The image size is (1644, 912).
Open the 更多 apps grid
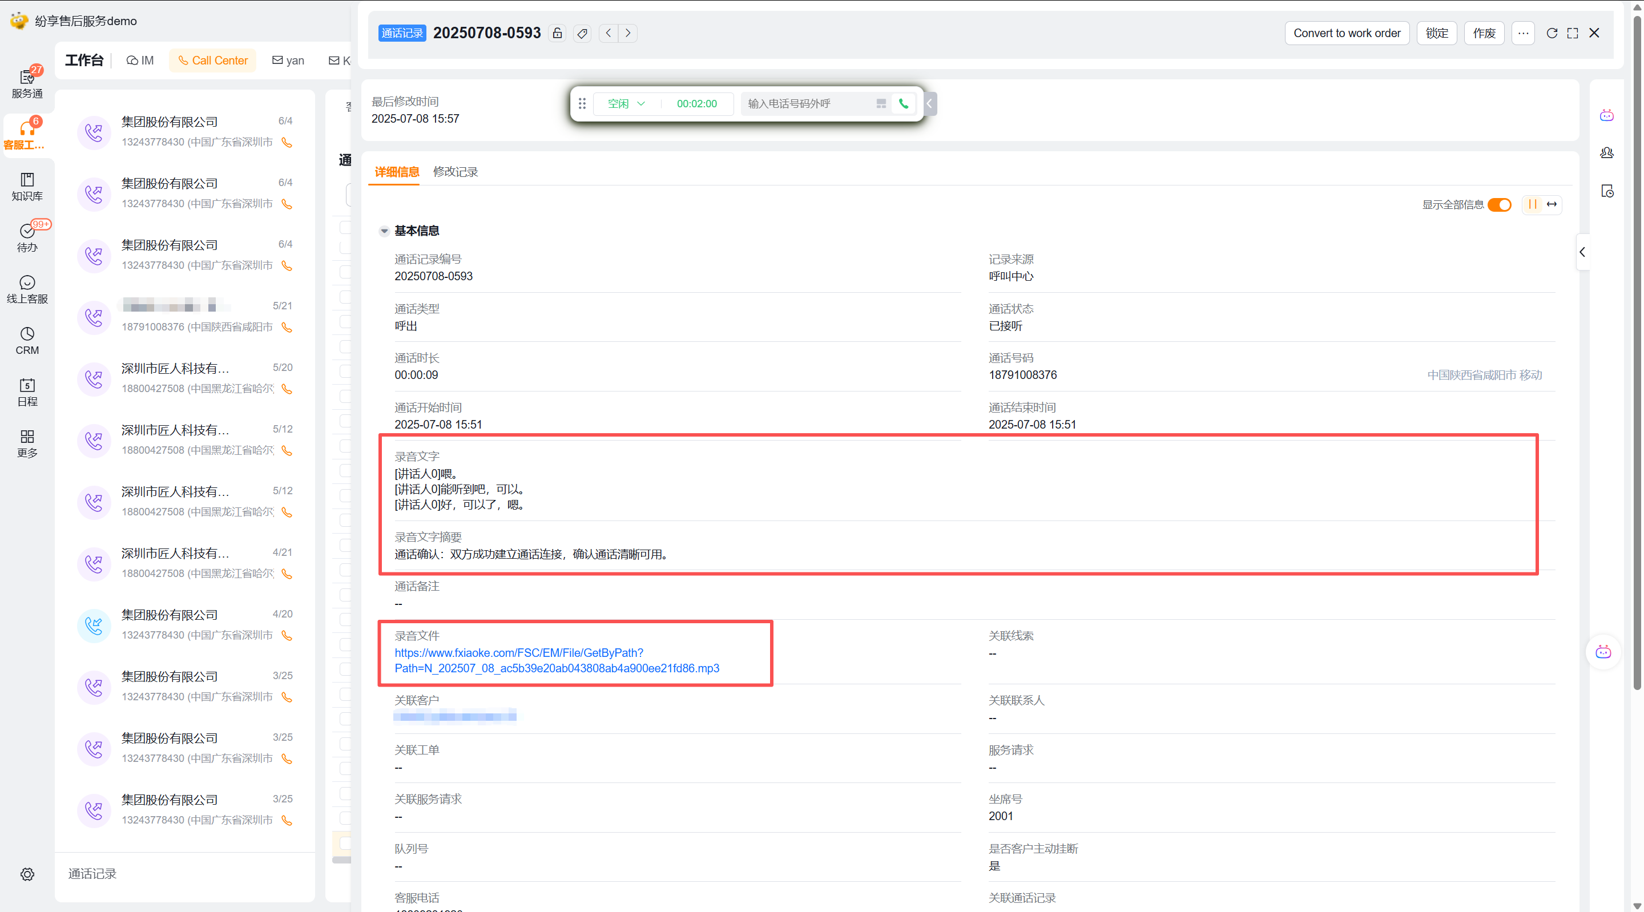(x=27, y=443)
